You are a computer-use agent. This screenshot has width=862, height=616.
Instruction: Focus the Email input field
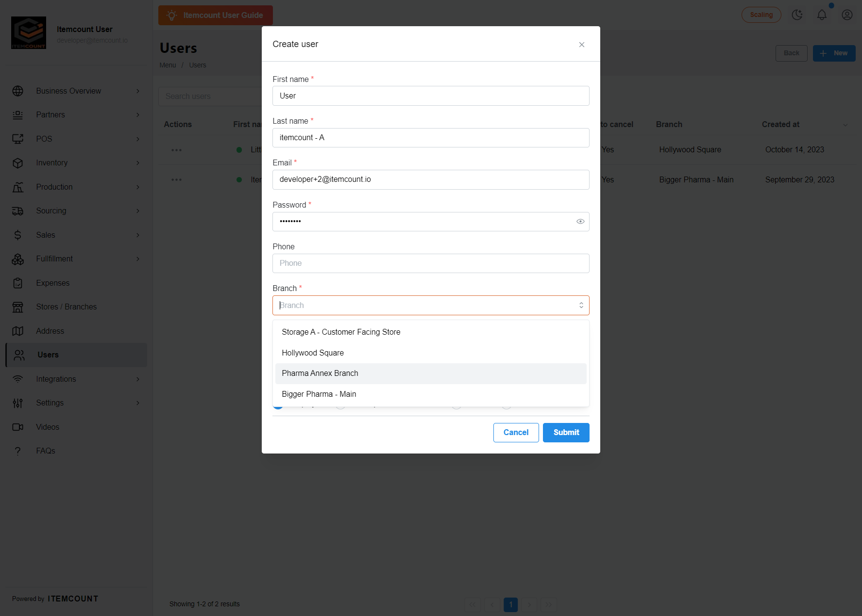(x=431, y=179)
